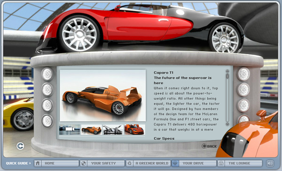This screenshot has height=171, width=282.
Task: Click the third right round pedestal light
Action: point(243,106)
